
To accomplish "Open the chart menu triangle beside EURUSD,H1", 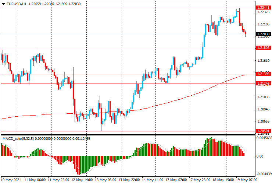I will click(x=3, y=4).
